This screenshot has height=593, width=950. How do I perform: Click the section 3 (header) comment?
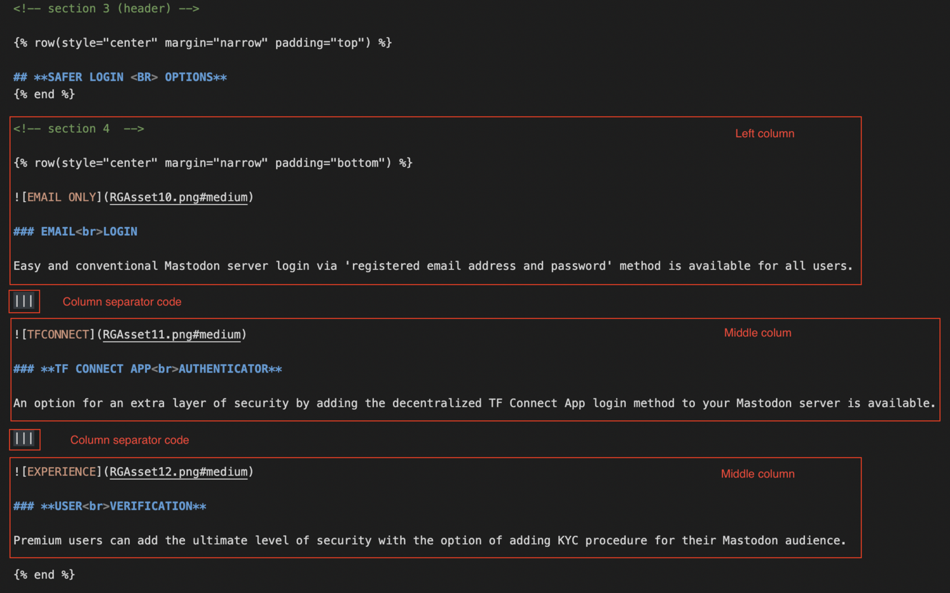[106, 9]
